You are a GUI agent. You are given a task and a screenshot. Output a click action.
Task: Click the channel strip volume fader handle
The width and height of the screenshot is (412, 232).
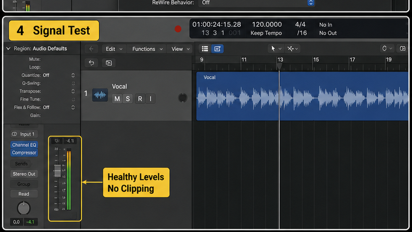57,171
